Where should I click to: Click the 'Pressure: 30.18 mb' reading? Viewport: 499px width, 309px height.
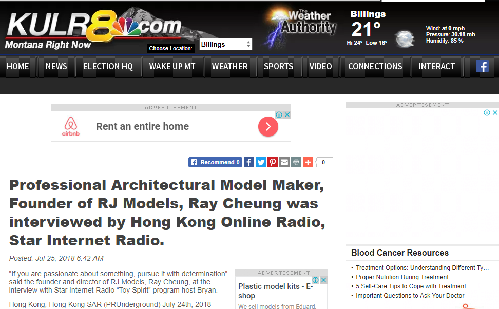(x=450, y=34)
